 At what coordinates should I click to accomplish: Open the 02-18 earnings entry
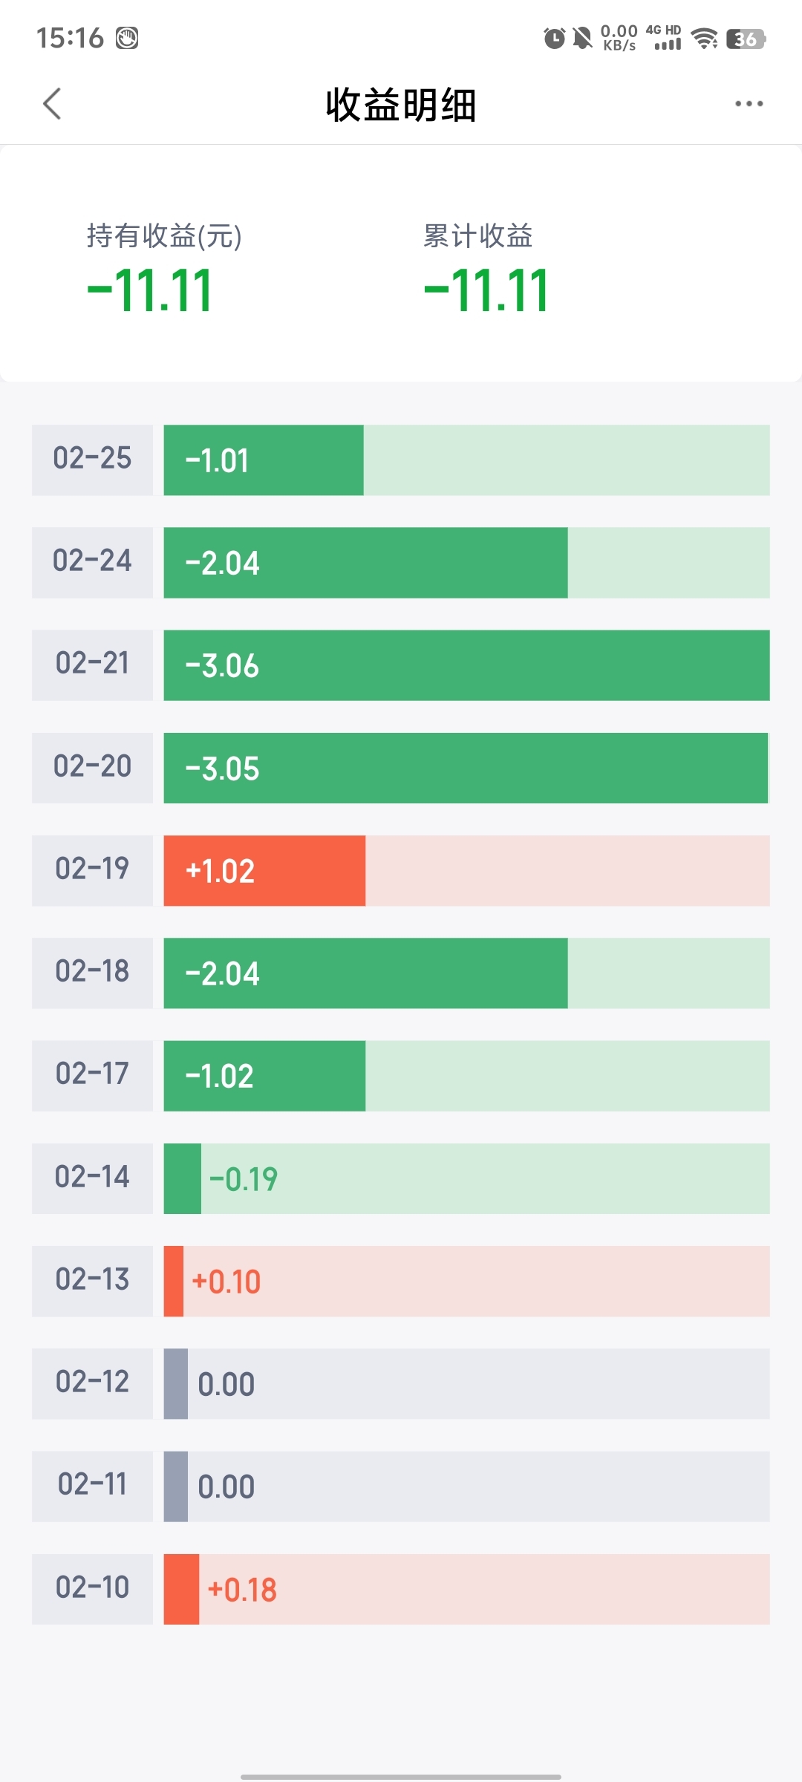401,973
